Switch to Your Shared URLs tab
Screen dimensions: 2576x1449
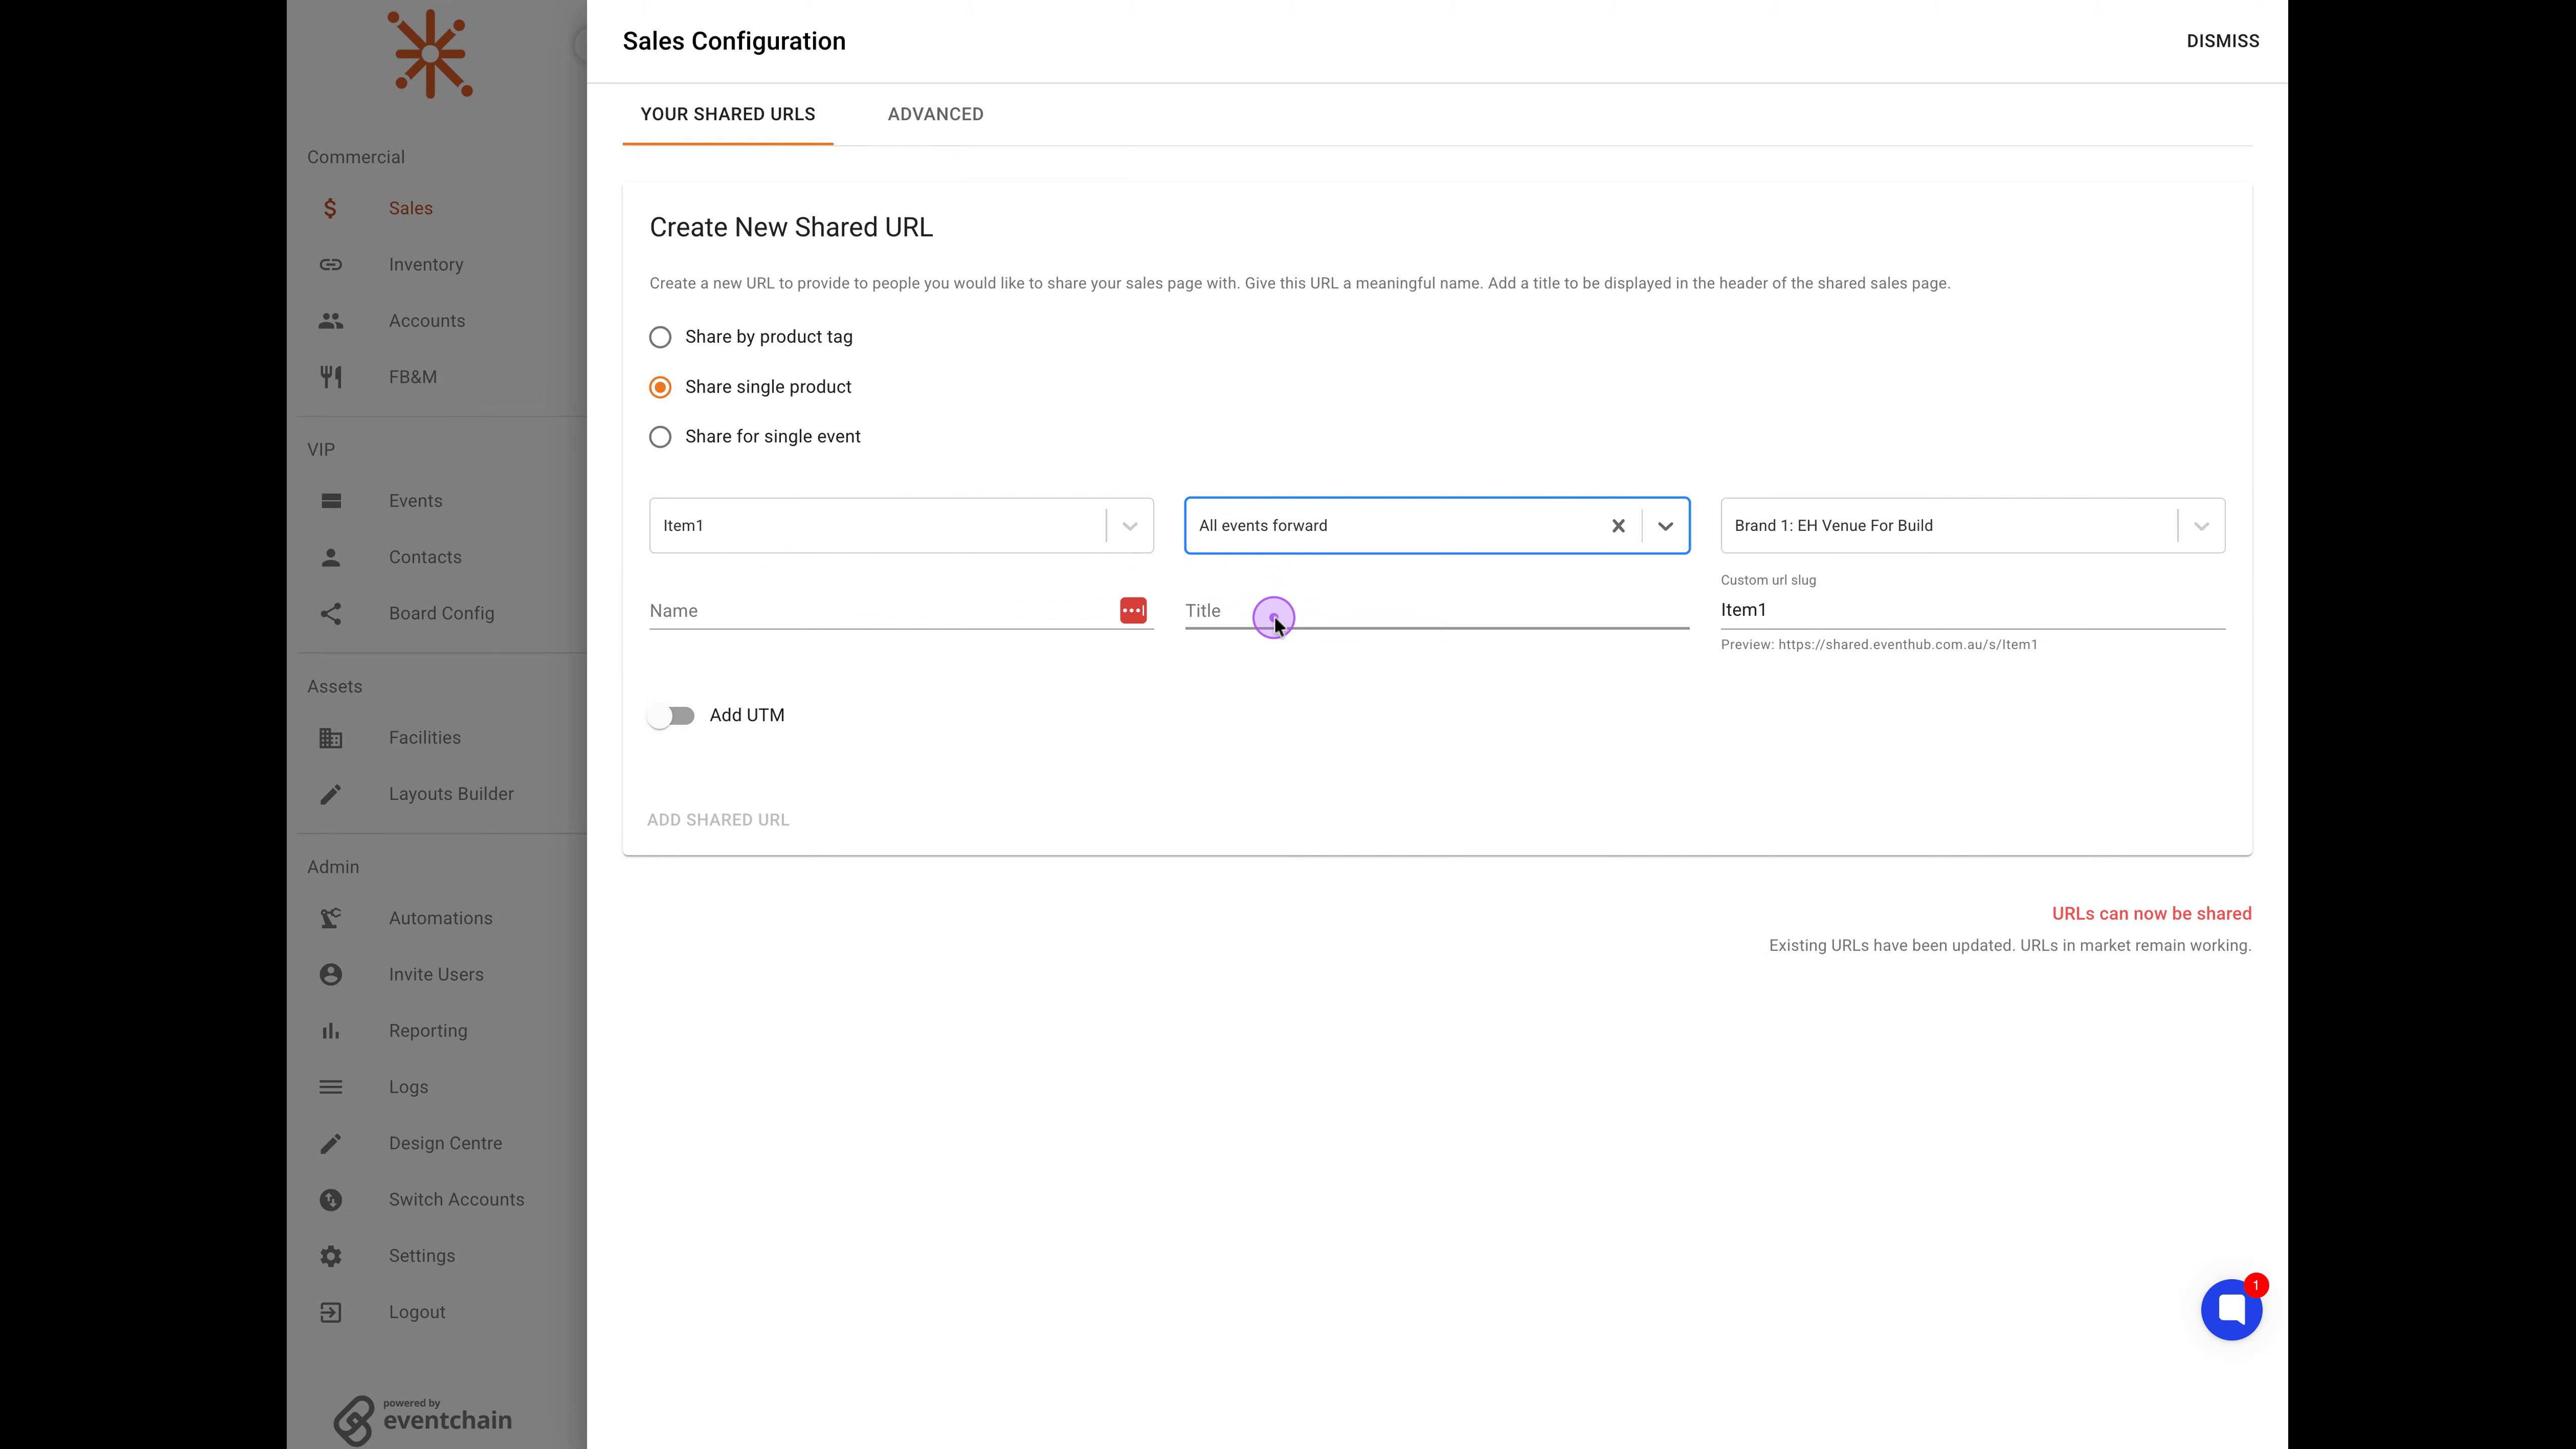pos(728,114)
